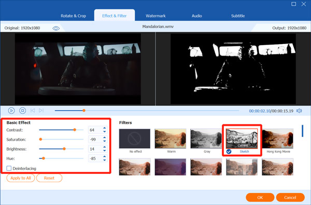The height and width of the screenshot is (205, 311).
Task: Decrease the Brightness value stepper
Action: click(105, 151)
